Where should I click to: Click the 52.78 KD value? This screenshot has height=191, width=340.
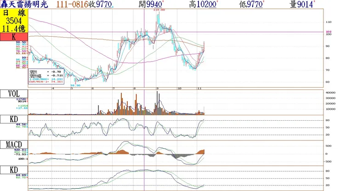coord(22,127)
